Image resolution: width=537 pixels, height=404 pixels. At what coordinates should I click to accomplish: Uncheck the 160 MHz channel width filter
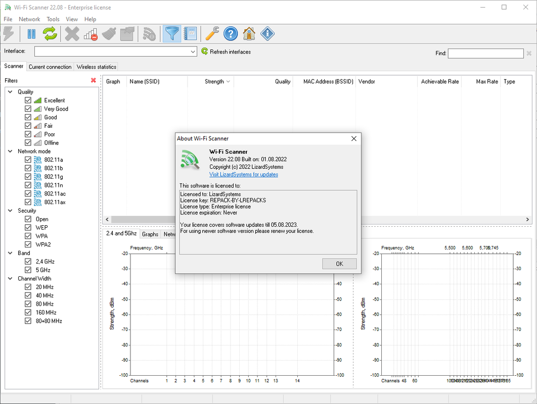point(28,312)
